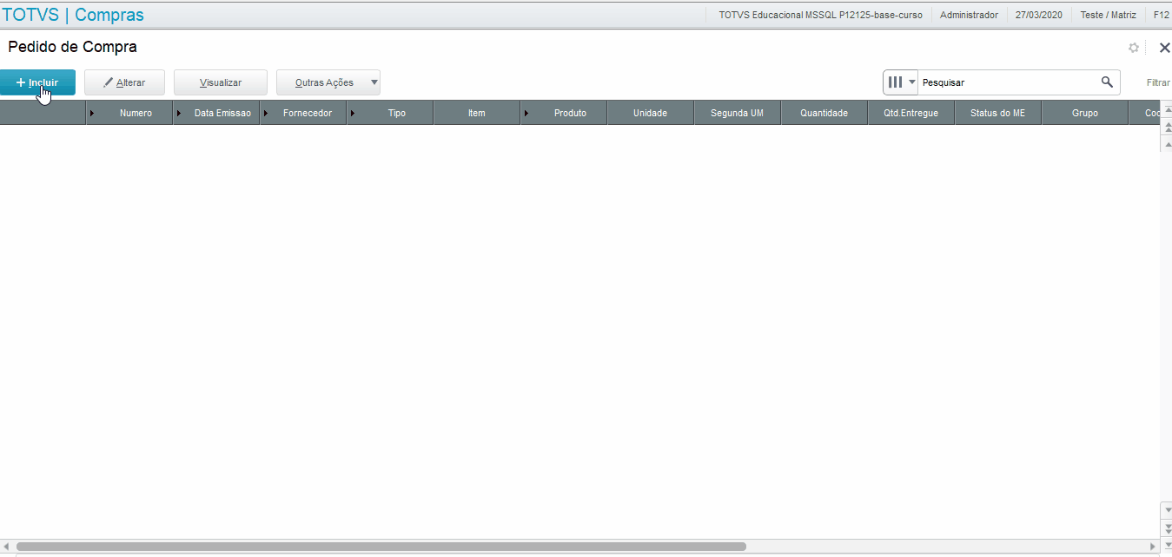Click the go-to-last-record arrow in grid scrollbar
Screen dimensions: 1172x557
(x=1166, y=543)
